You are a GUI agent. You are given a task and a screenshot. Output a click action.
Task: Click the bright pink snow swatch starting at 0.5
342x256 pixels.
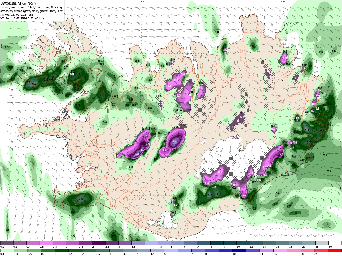tap(46, 243)
